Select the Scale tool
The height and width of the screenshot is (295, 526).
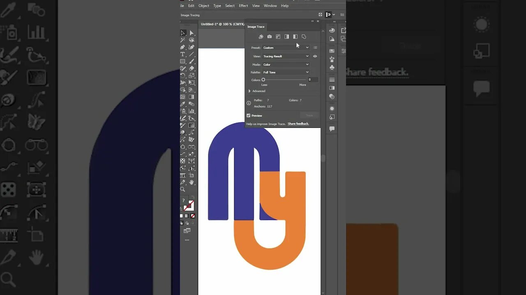pyautogui.click(x=191, y=75)
